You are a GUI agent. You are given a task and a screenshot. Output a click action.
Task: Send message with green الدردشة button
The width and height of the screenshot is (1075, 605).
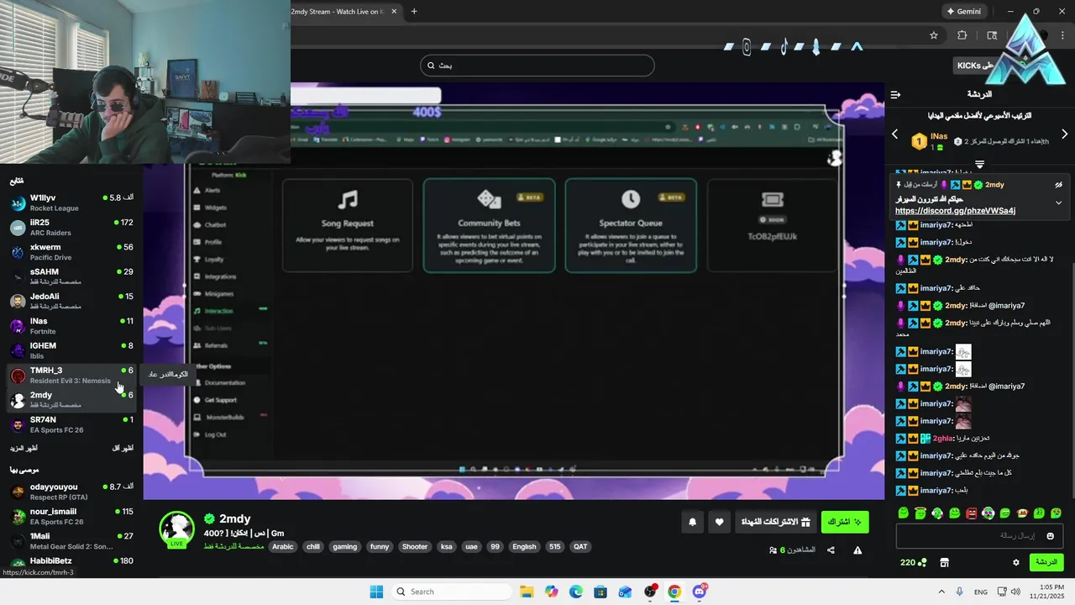(1046, 562)
